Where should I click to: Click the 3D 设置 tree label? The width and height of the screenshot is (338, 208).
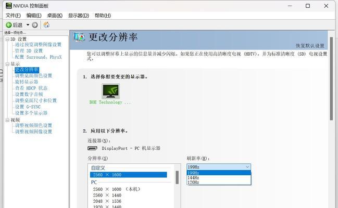(x=18, y=39)
